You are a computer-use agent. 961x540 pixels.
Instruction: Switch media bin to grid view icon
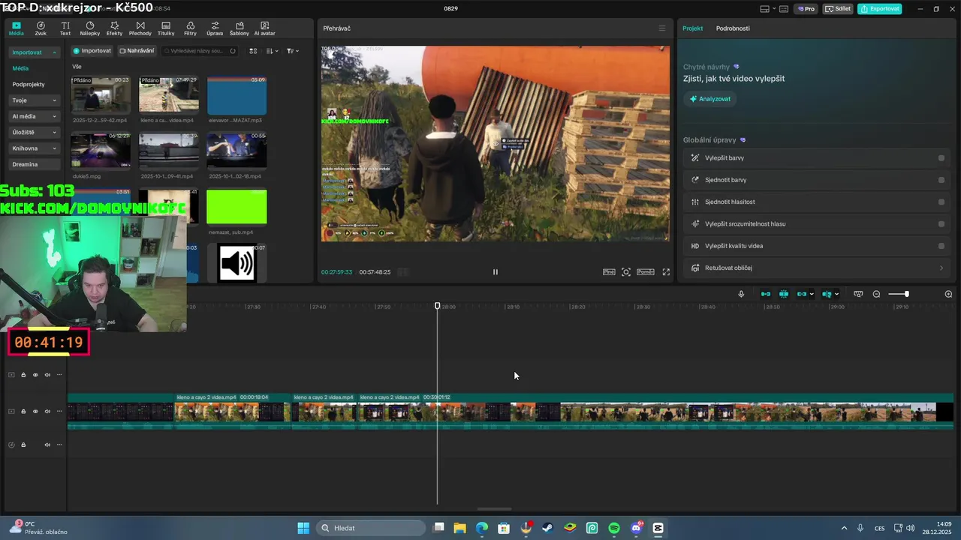click(253, 51)
